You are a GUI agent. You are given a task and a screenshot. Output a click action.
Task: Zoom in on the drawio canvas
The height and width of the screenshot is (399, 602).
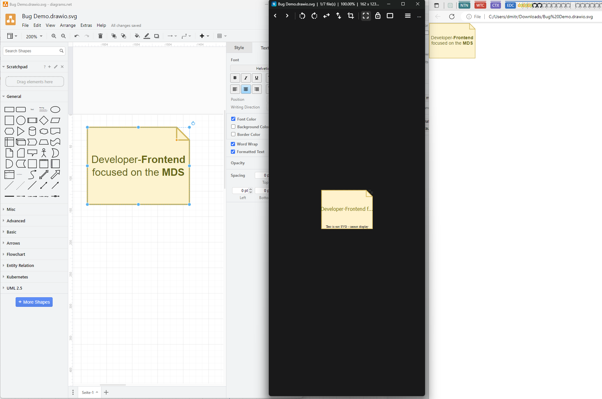(x=54, y=36)
